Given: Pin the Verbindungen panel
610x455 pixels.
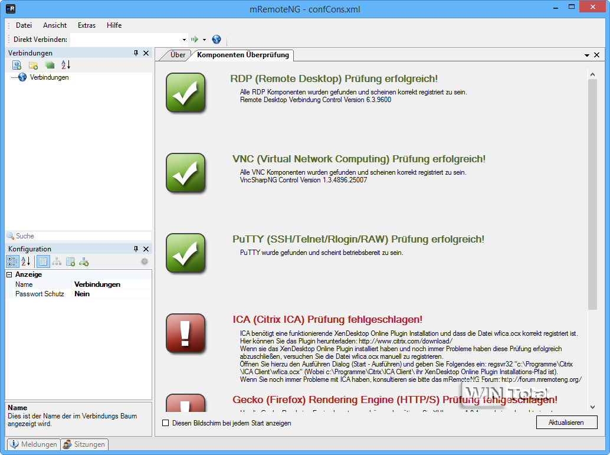Looking at the screenshot, I should pos(136,53).
